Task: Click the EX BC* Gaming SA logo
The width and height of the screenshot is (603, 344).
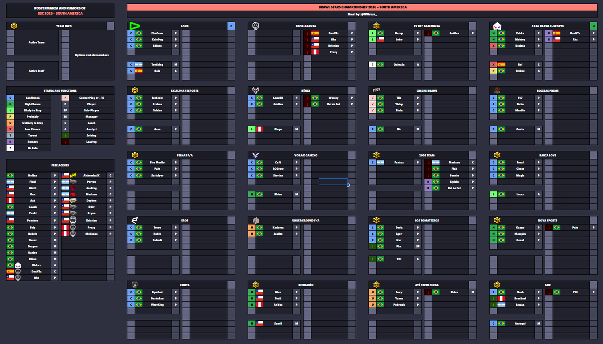Action: [x=376, y=26]
